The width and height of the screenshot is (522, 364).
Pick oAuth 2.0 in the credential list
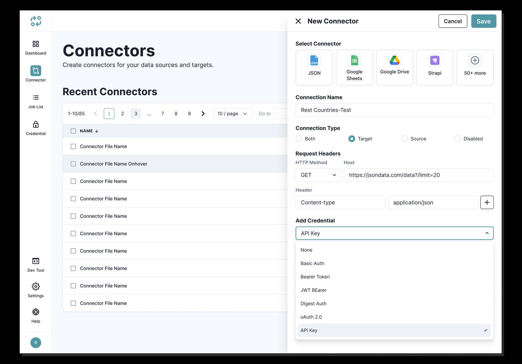[311, 317]
